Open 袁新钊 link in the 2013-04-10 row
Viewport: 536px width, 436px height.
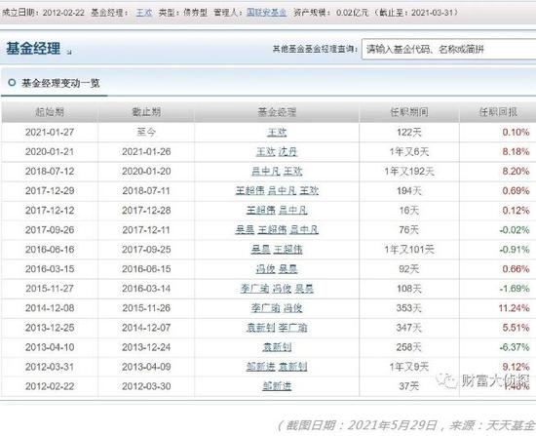277,347
